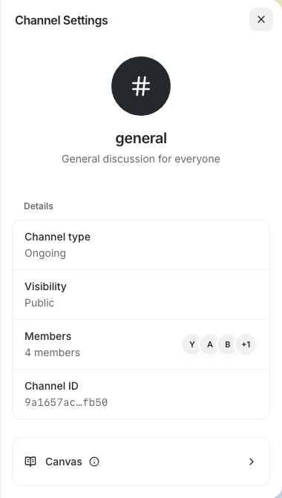This screenshot has width=282, height=498.
Task: Click the Channel Settings title
Action: pos(62,20)
